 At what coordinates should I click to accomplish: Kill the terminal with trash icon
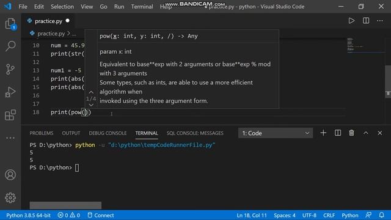pos(352,133)
